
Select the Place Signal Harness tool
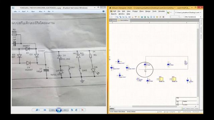(124, 17)
